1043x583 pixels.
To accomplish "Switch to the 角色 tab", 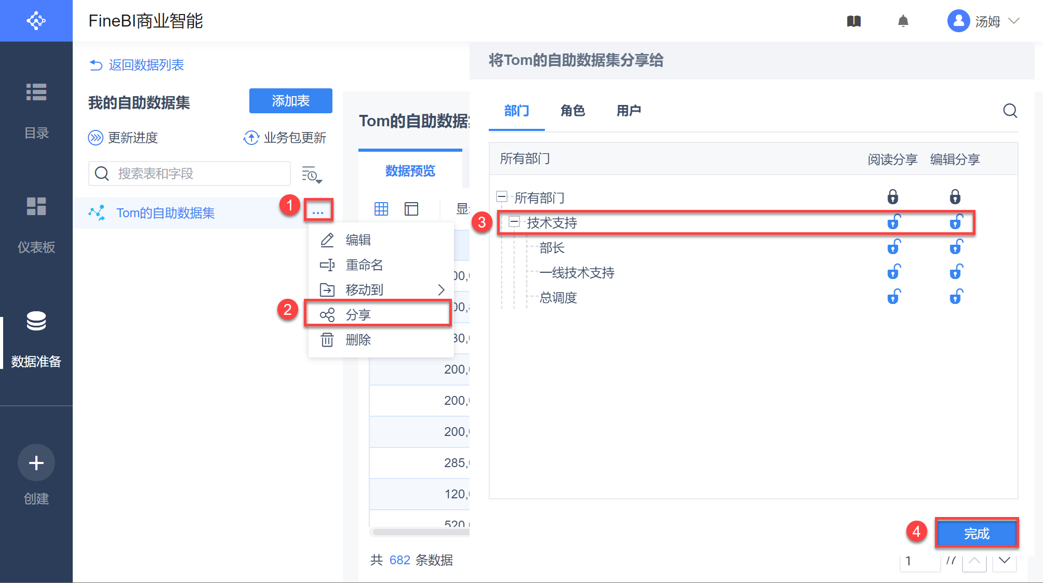I will [x=572, y=111].
